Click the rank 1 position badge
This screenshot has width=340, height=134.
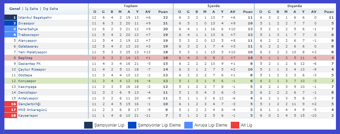tap(11, 17)
